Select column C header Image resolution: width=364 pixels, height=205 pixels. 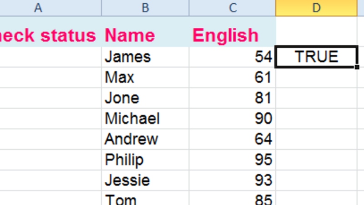tap(232, 8)
